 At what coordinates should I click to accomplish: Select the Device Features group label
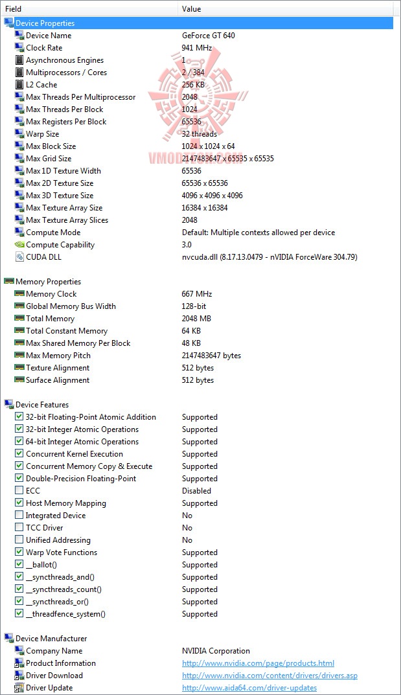pyautogui.click(x=42, y=405)
